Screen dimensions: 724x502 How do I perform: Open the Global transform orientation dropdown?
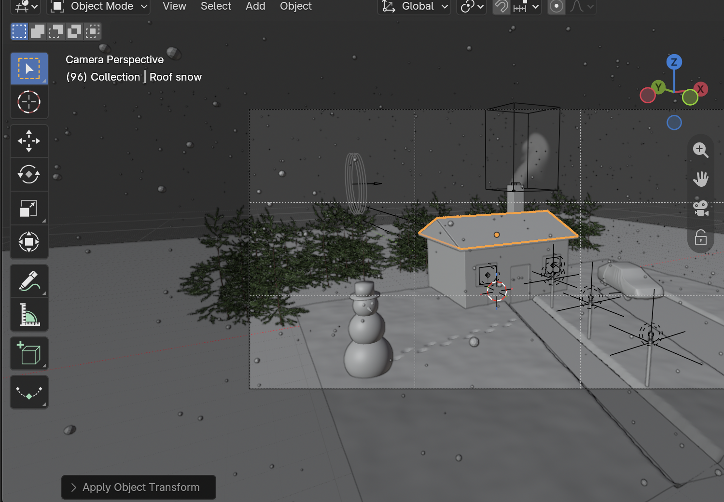pos(414,7)
